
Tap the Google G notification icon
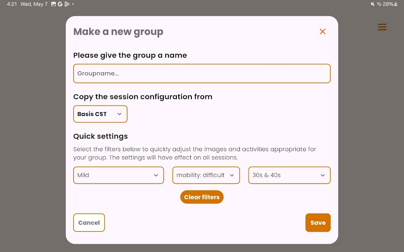coord(60,4)
